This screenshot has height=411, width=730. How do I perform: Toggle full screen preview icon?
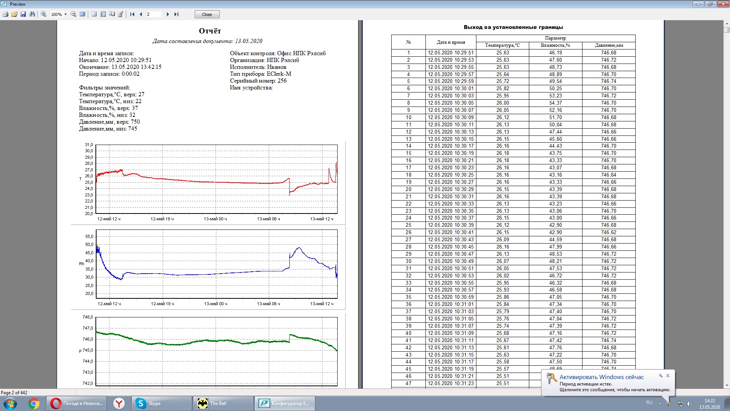[83, 14]
